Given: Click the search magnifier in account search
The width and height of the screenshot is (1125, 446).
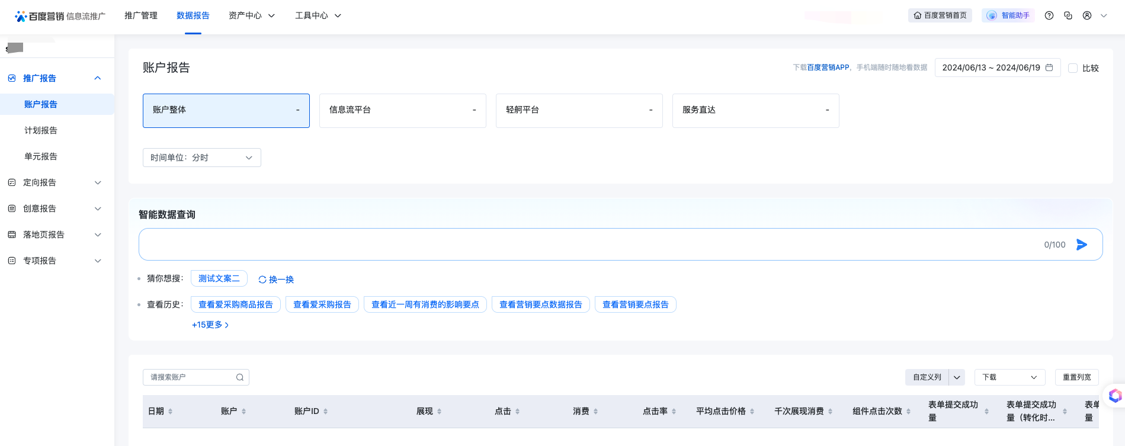Looking at the screenshot, I should coord(240,377).
